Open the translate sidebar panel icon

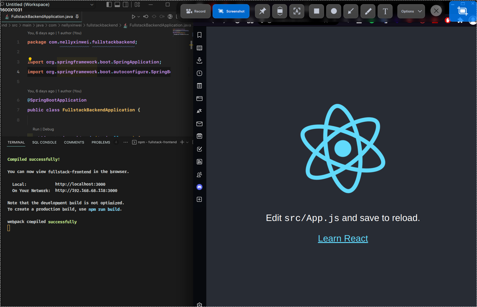[x=199, y=111]
